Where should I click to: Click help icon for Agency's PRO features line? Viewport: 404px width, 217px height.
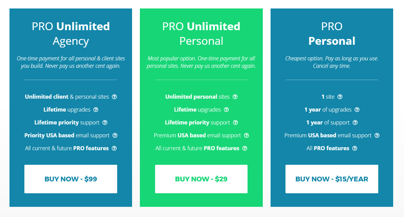pos(114,148)
